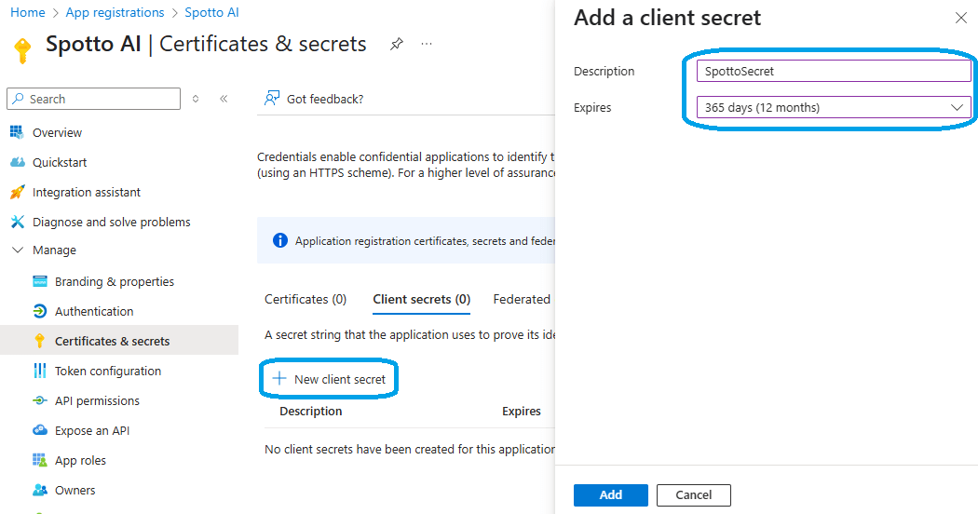Select the Client secrets (0) tab
Image resolution: width=978 pixels, height=514 pixels.
[421, 299]
